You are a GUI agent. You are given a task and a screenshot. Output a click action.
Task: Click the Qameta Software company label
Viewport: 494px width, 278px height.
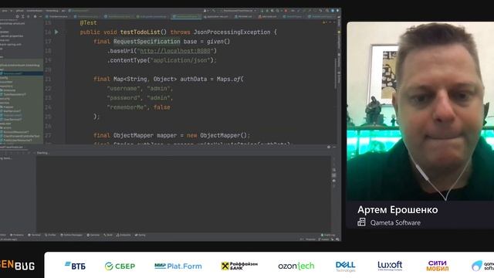tap(395, 222)
